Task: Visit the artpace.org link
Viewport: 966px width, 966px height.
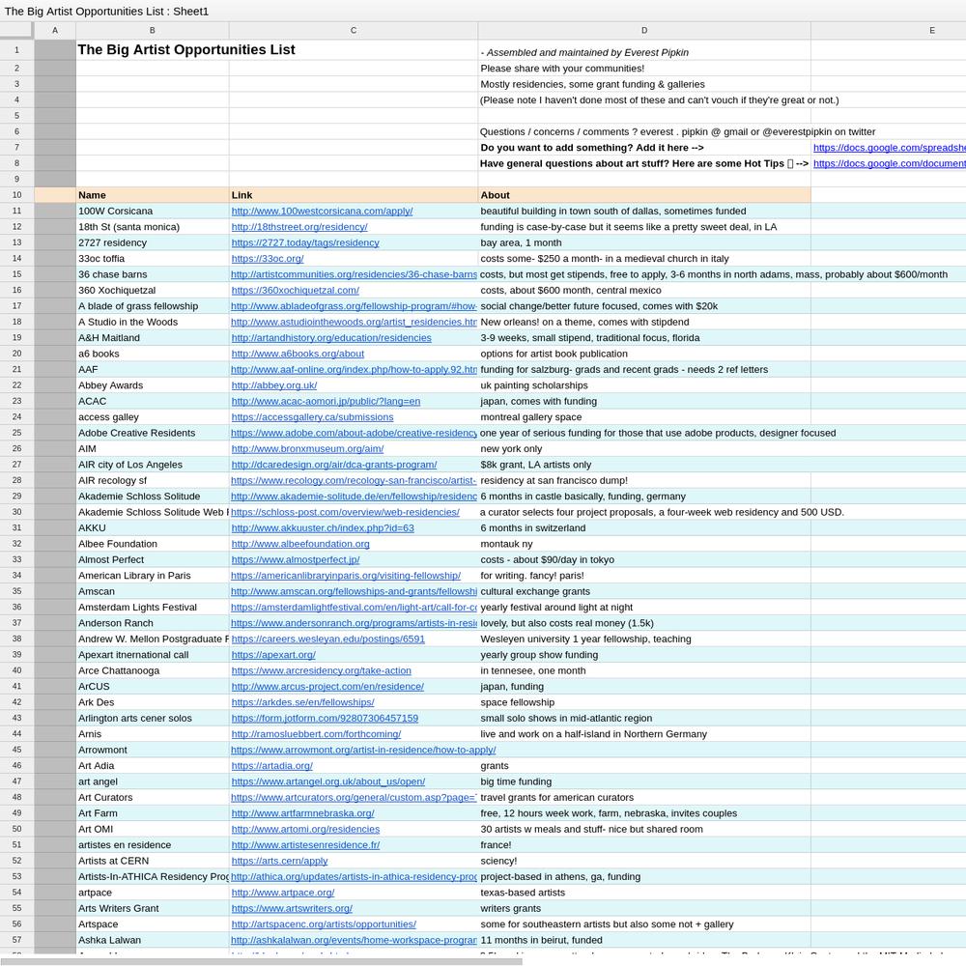Action: 283,893
